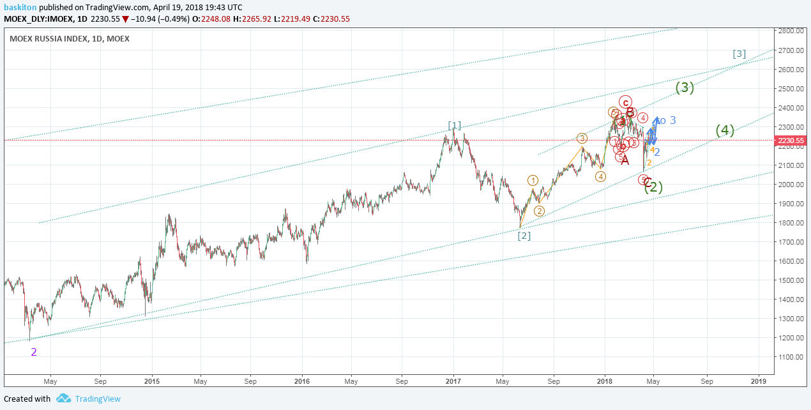Click the 1100.00 price axis label
Image resolution: width=811 pixels, height=410 pixels.
(791, 357)
